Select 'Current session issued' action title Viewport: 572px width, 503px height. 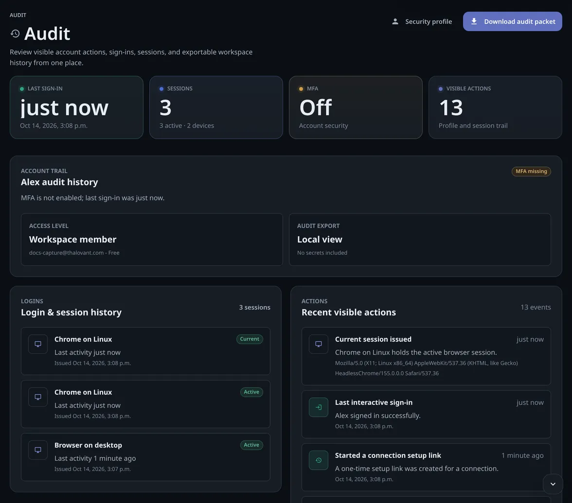[x=373, y=339]
